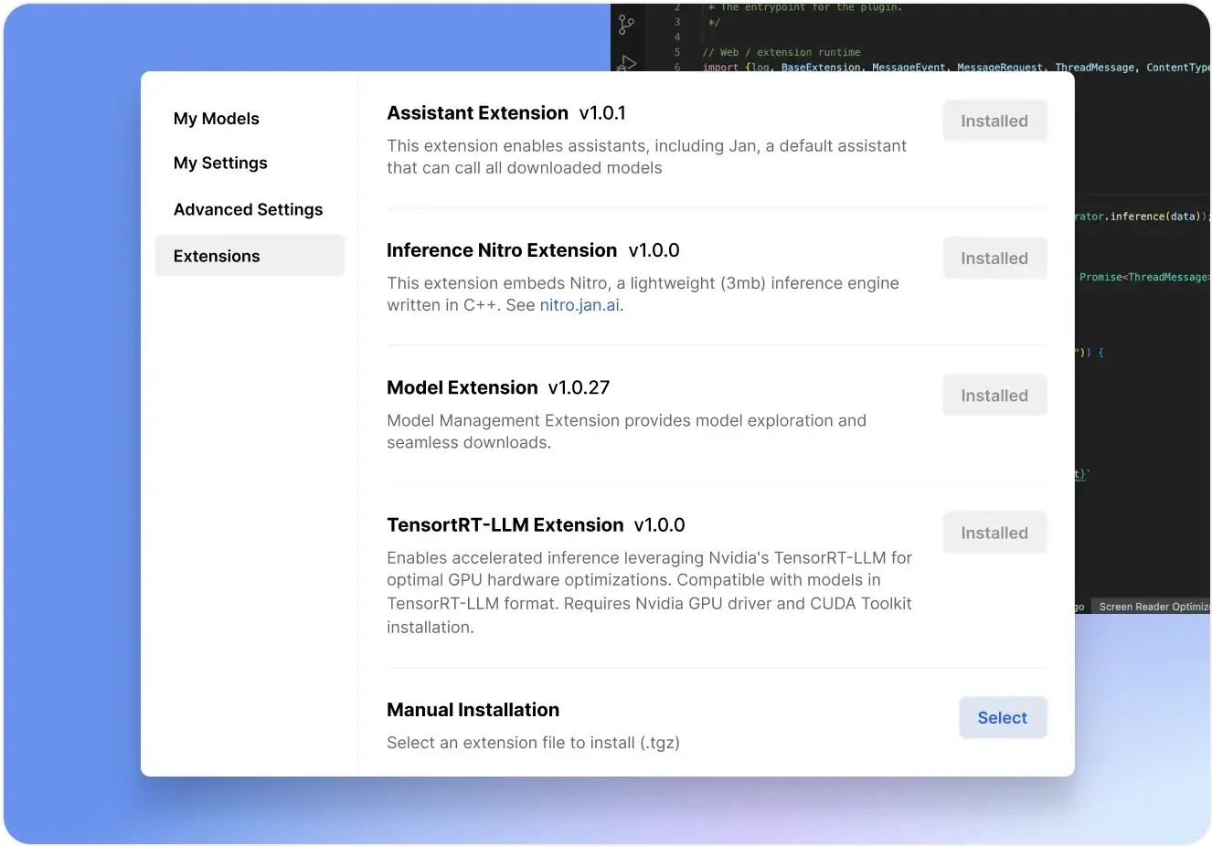Click Installed button for Model Extension
Image resolution: width=1212 pixels, height=846 pixels.
pyautogui.click(x=994, y=396)
